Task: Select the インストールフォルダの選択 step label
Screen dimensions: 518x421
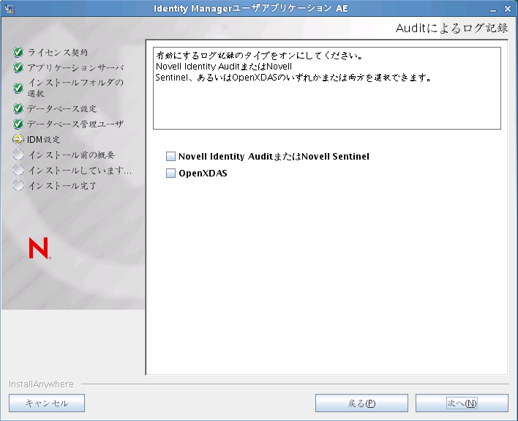Action: click(75, 88)
